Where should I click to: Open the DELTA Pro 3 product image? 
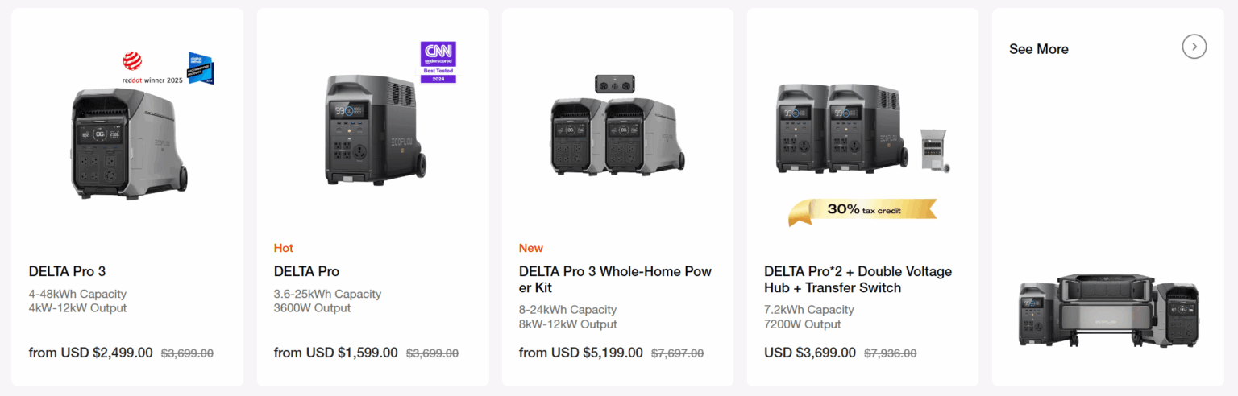(x=129, y=145)
